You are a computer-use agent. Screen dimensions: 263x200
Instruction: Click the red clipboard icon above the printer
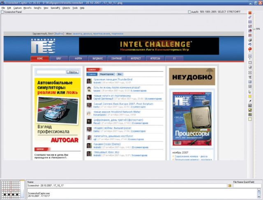pyautogui.click(x=250, y=35)
